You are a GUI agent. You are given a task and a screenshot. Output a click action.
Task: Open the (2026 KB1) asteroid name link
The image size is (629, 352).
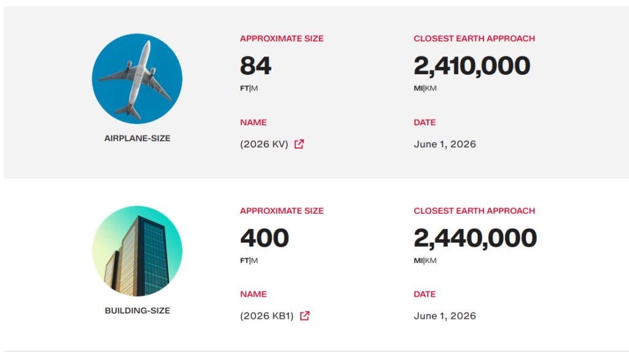(267, 316)
